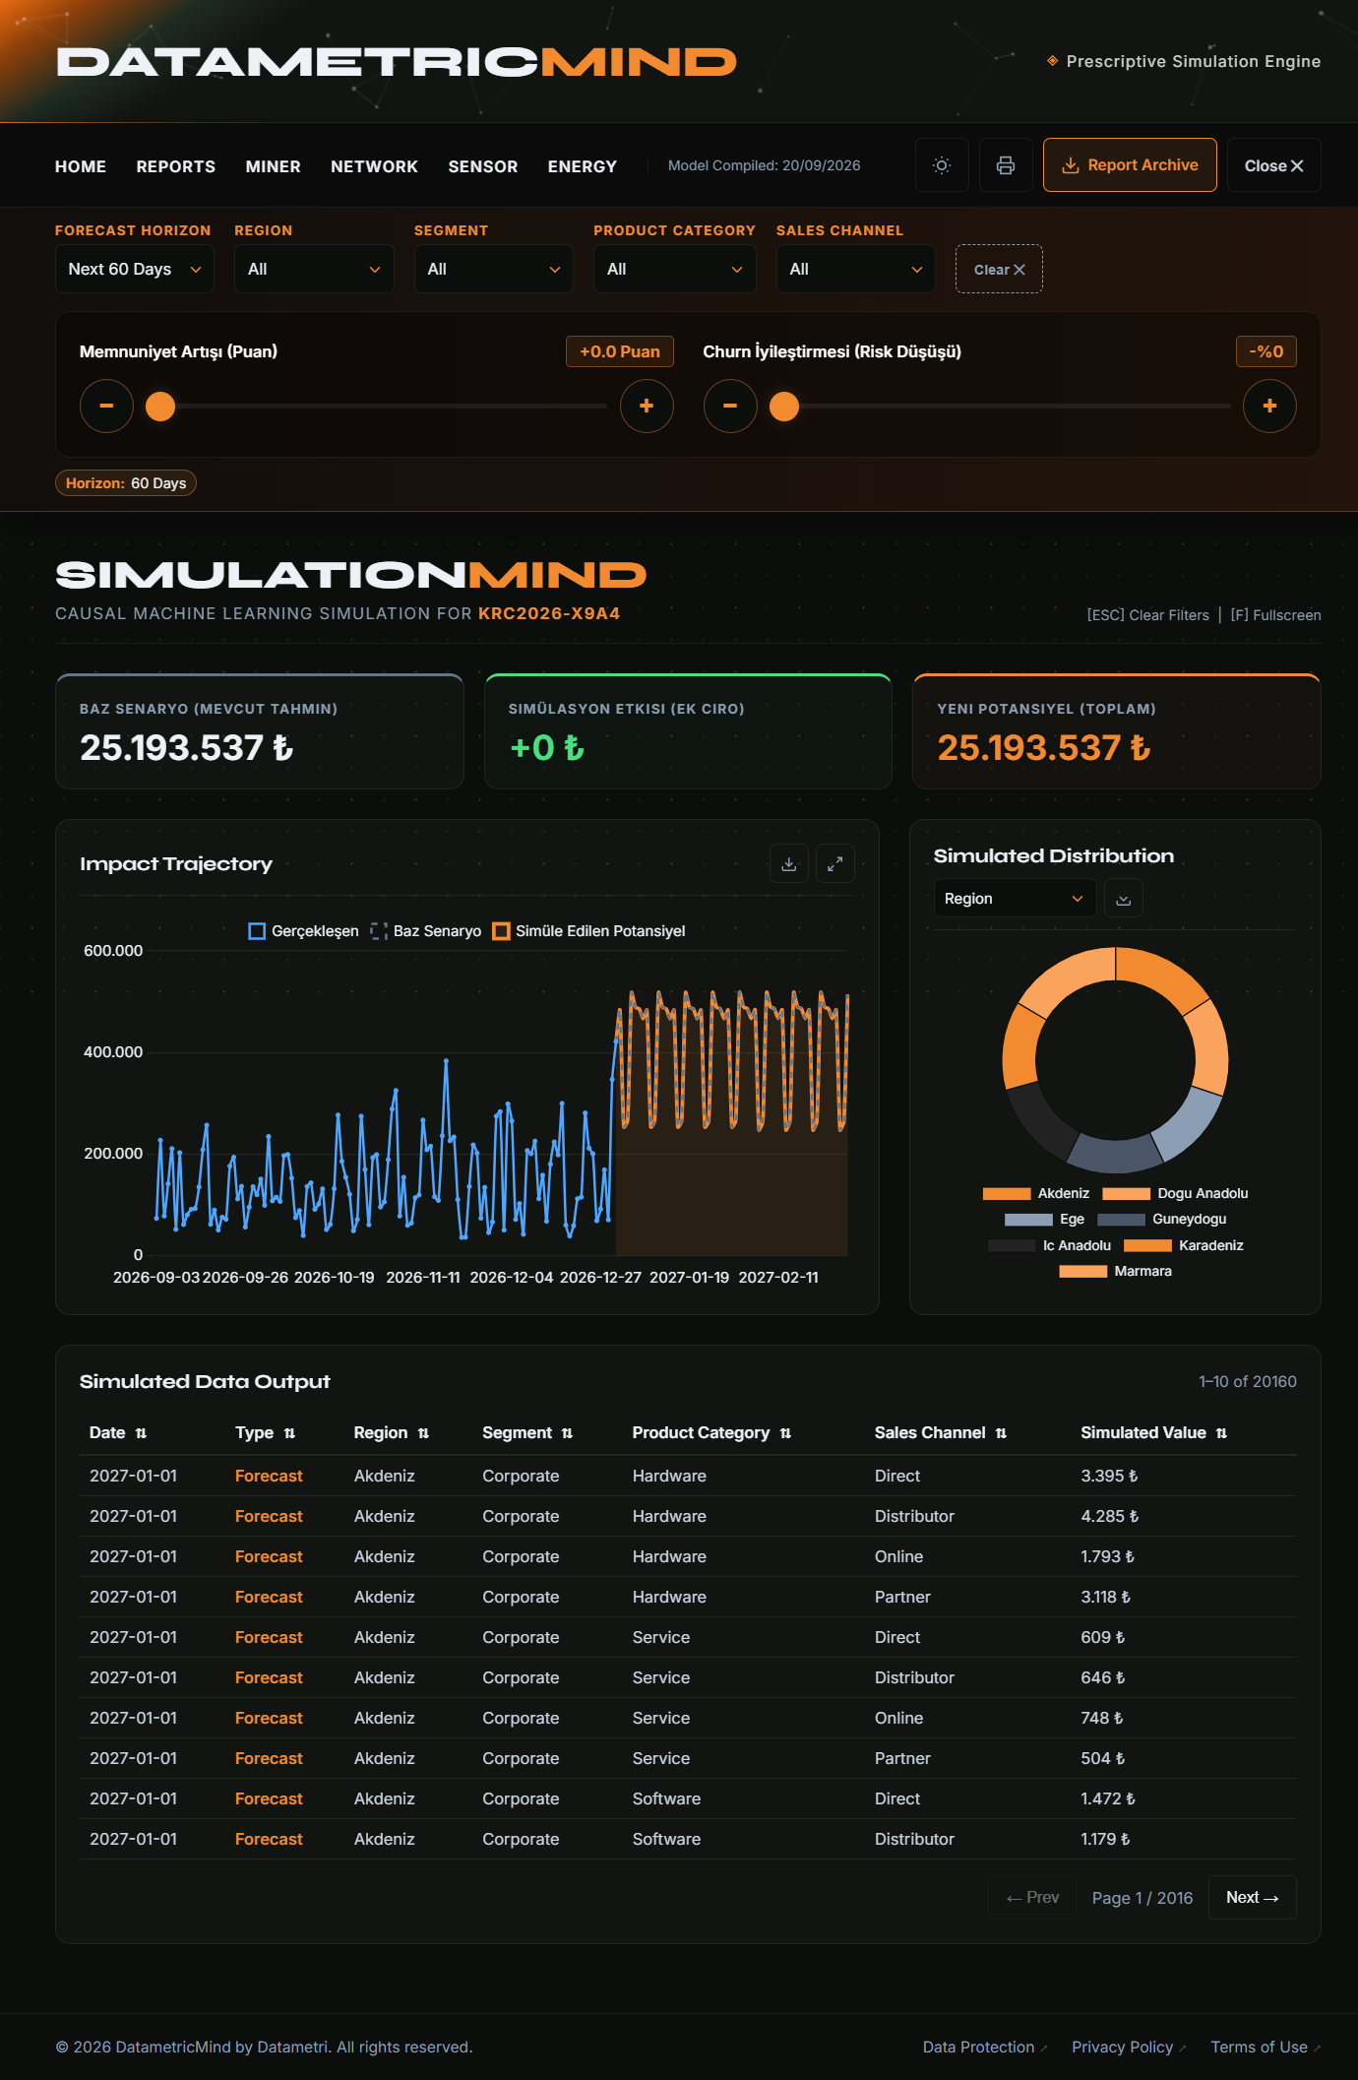The height and width of the screenshot is (2080, 1358).
Task: Sort table by Product Category column
Action: (x=711, y=1433)
